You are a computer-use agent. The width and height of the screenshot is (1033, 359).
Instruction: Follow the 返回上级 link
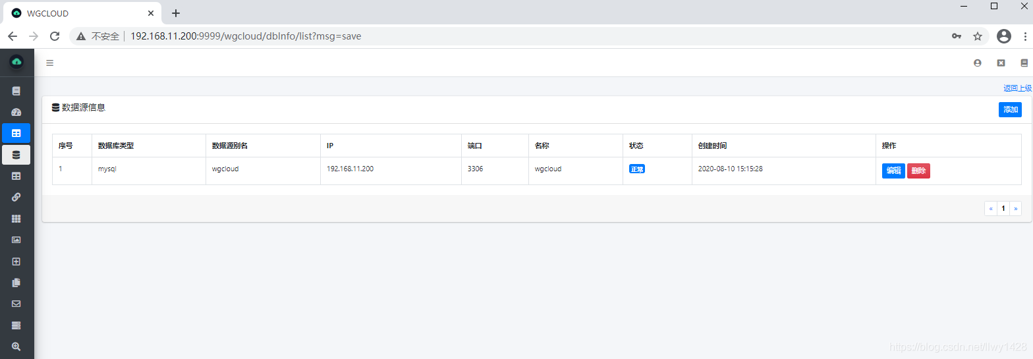[1017, 88]
